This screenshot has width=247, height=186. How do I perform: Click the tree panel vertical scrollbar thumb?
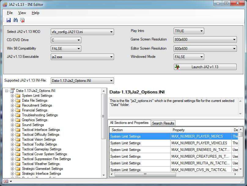(x=104, y=116)
